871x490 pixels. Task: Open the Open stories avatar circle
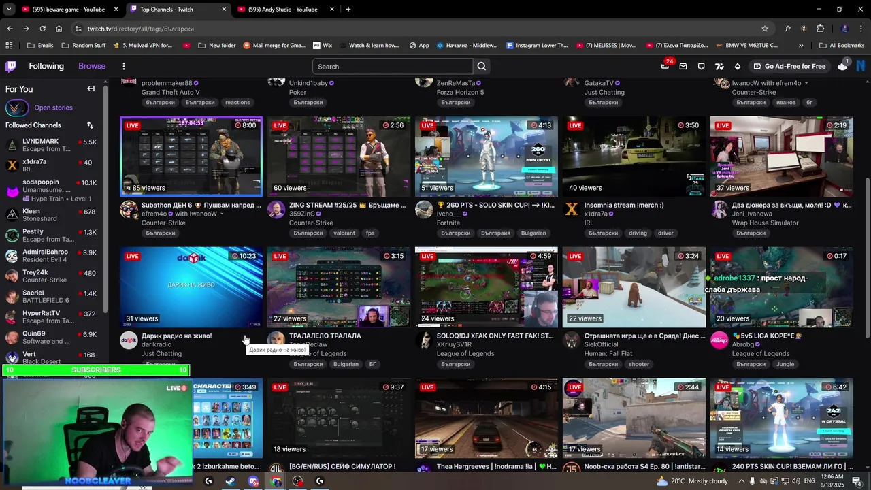(x=17, y=108)
